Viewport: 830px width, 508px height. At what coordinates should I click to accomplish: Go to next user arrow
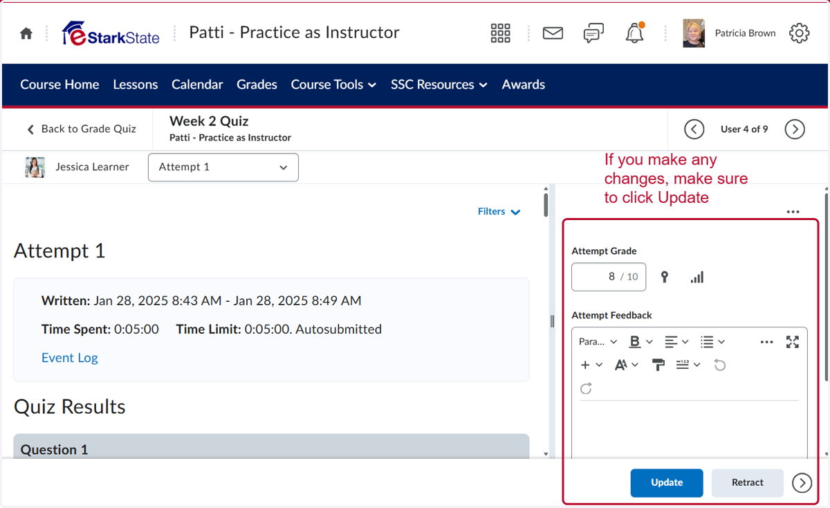click(795, 129)
